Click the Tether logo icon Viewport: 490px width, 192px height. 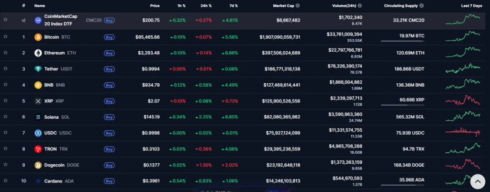coord(38,69)
